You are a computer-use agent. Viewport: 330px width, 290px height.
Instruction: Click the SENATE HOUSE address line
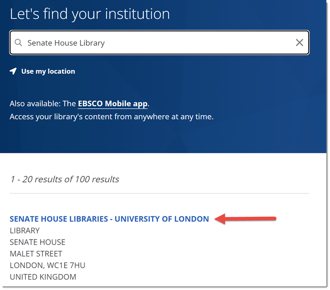[x=37, y=242]
